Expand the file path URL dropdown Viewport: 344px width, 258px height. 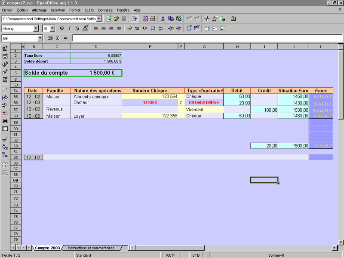[99, 18]
